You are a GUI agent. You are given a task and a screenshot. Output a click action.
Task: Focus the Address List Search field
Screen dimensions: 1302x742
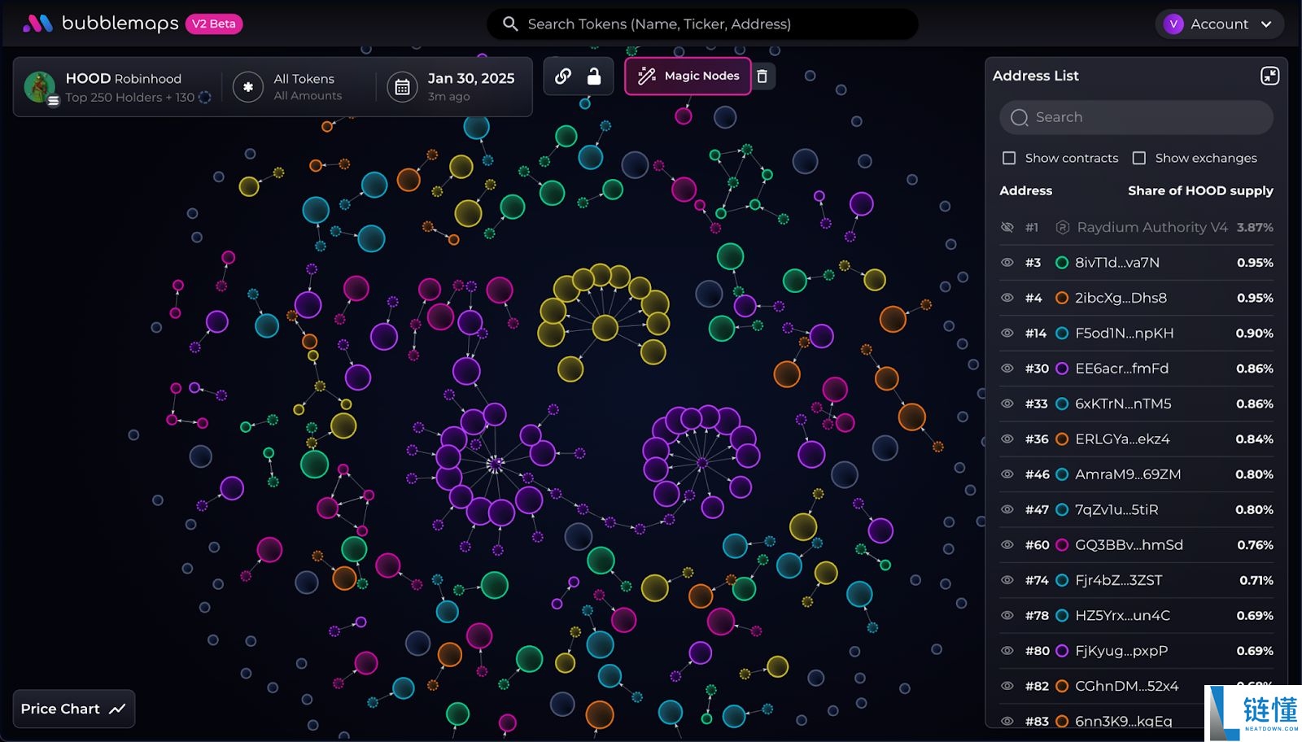click(1136, 117)
